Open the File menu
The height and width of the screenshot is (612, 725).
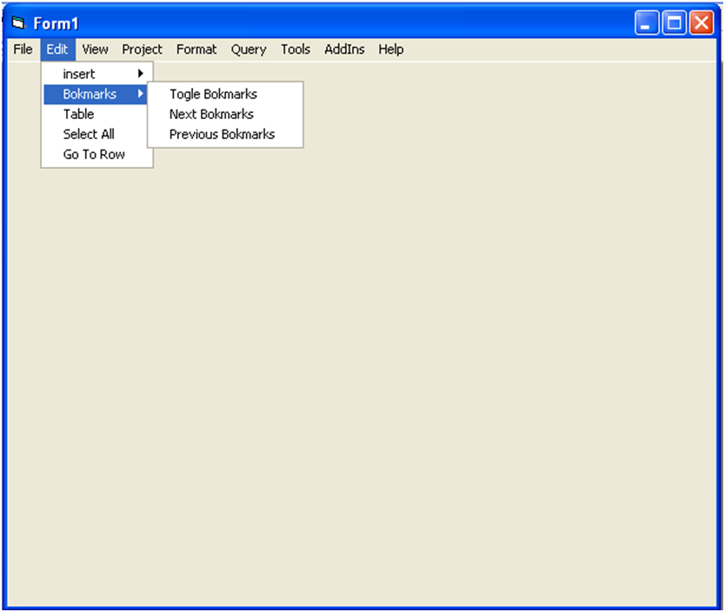coord(23,50)
